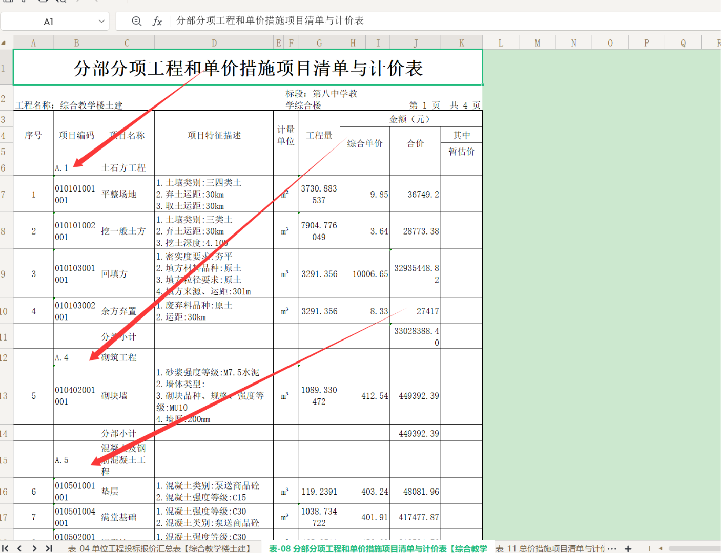Select column J header
The width and height of the screenshot is (721, 553).
click(415, 43)
